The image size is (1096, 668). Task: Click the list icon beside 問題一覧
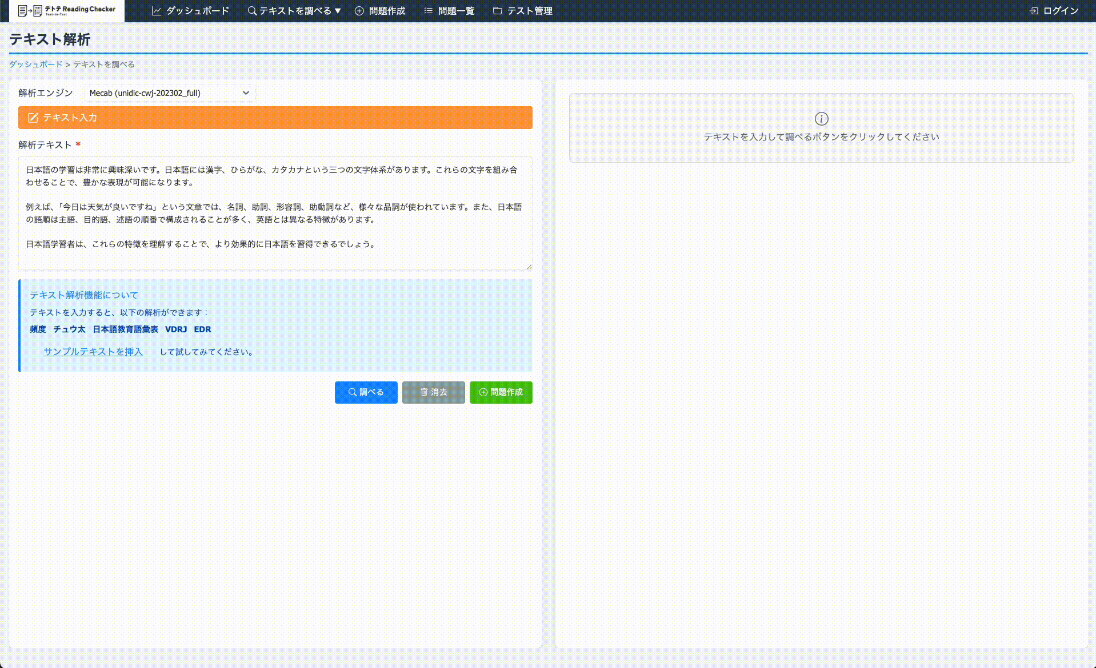pyautogui.click(x=428, y=11)
